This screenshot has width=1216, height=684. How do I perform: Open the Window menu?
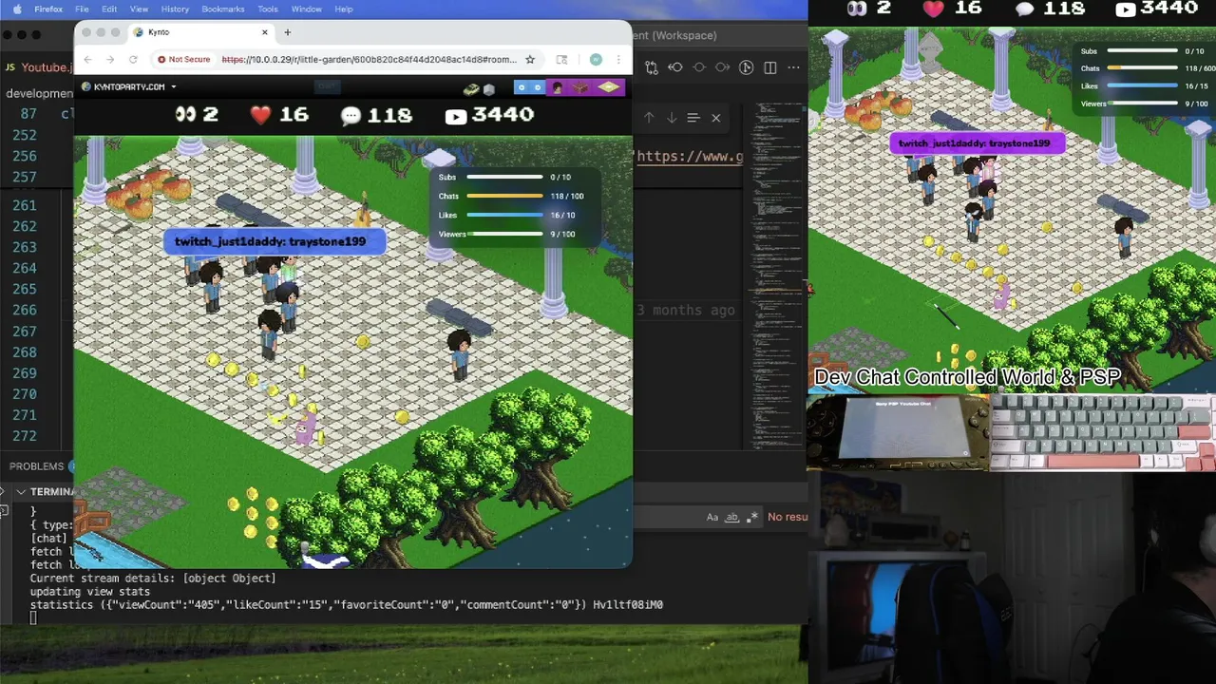[x=307, y=9]
